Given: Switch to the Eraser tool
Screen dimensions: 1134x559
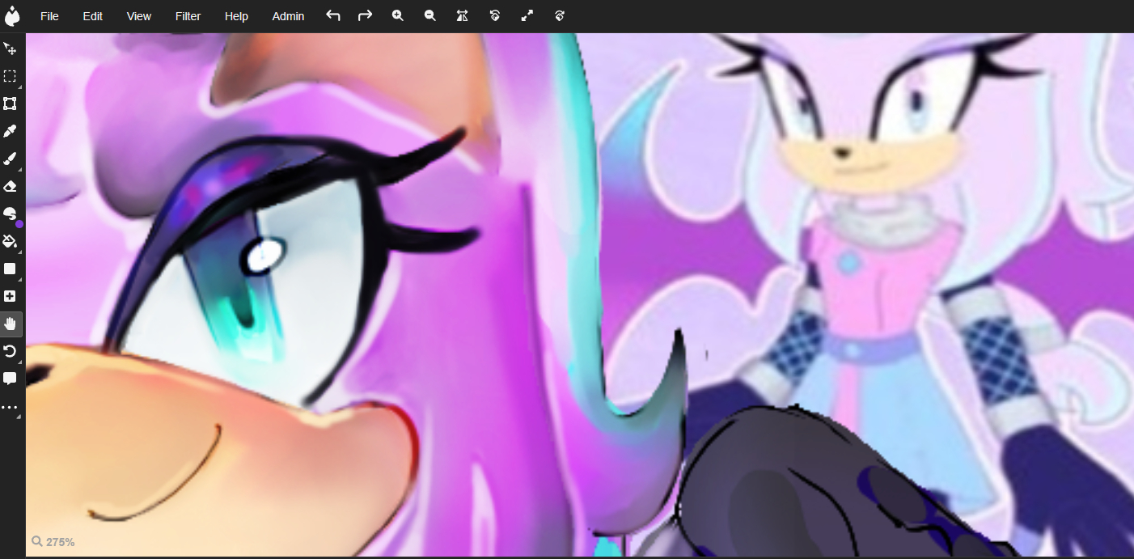Looking at the screenshot, I should [10, 186].
